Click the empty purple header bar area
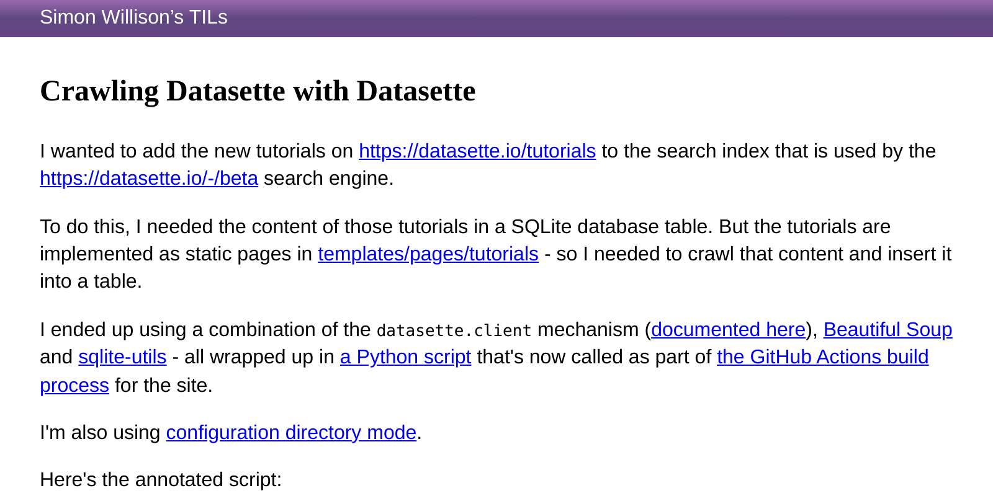Screen dimensions: 993x496 tap(608, 18)
